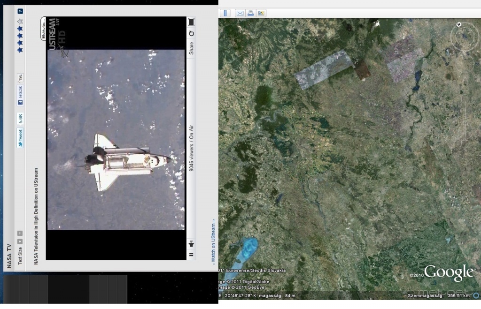Click the fullscreen icon on Ustream player
This screenshot has width=481, height=309.
click(191, 22)
